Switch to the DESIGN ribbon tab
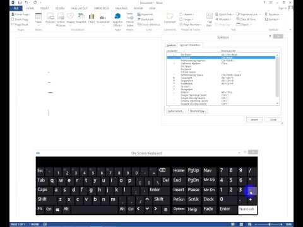303x227 pixels. (x=60, y=8)
